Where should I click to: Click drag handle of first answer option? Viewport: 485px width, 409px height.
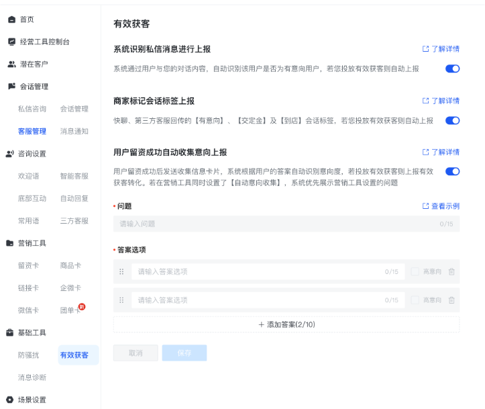[121, 271]
